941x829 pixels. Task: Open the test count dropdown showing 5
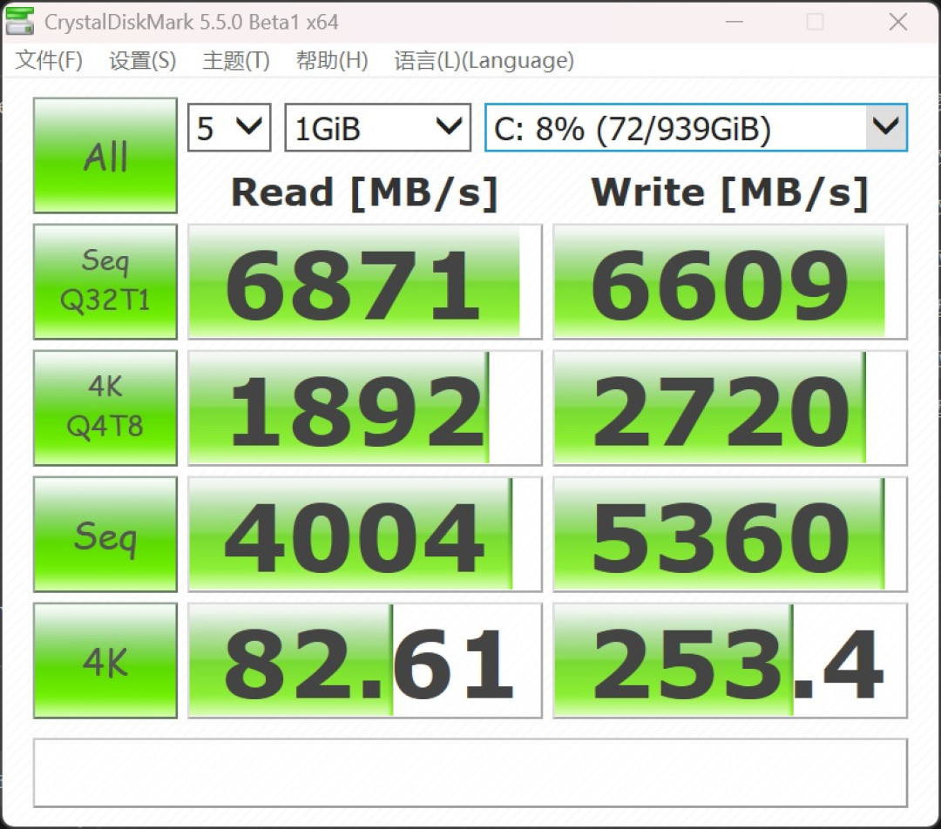(229, 127)
